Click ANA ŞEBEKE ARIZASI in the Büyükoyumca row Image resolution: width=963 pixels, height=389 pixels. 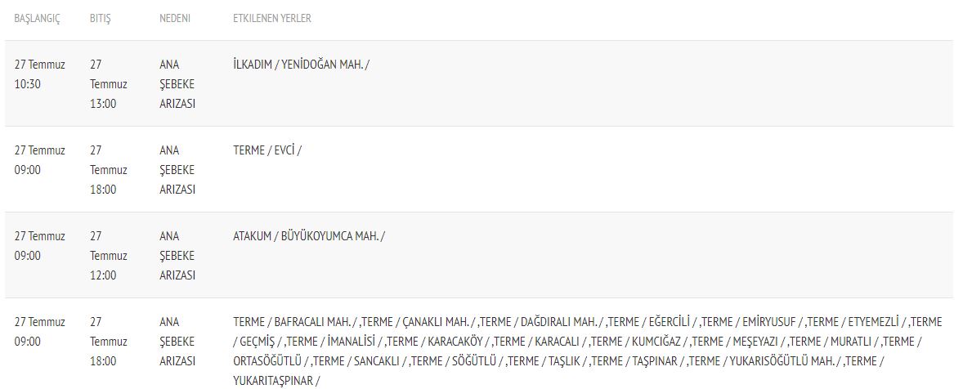pyautogui.click(x=177, y=256)
